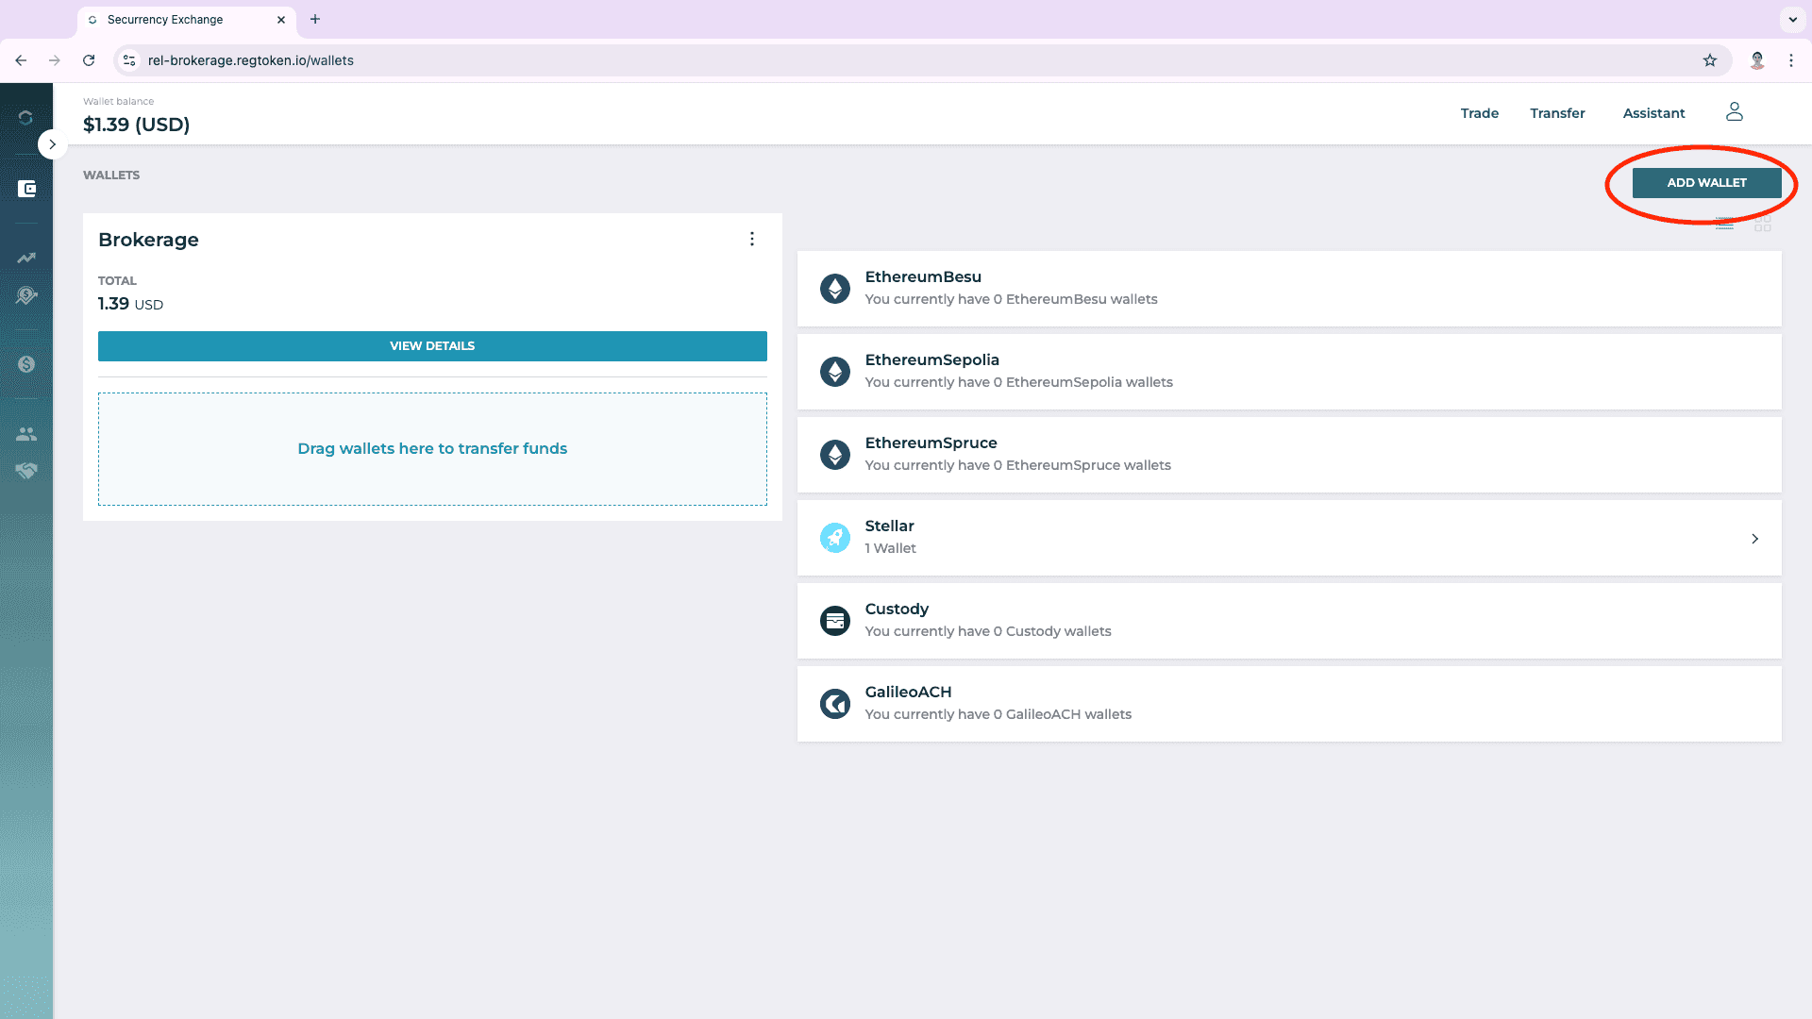
Task: Select the EthereumSpruce row title
Action: coord(931,443)
